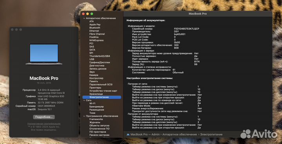This screenshot has width=282, height=144.
Task: Select Панели настроек in the sidebar
Action: point(99,135)
